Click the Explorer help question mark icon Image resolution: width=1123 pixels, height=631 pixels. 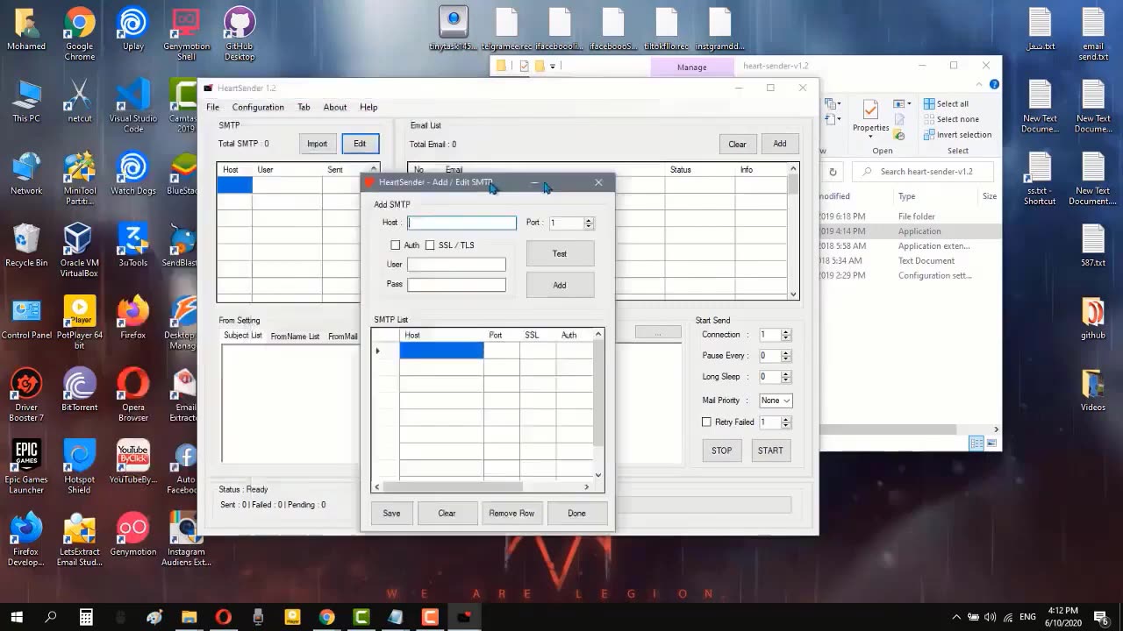point(994,85)
